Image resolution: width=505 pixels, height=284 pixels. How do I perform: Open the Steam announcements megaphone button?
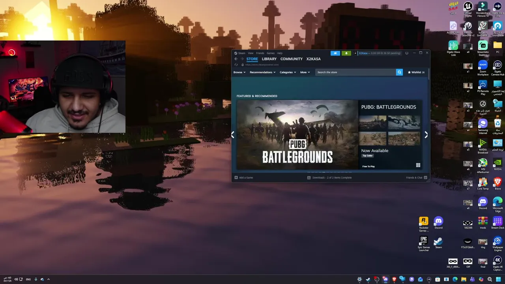(x=335, y=53)
